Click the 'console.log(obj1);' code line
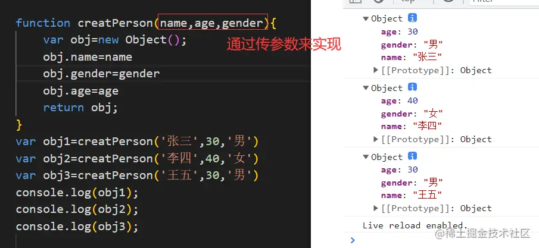This screenshot has height=248, width=539. pyautogui.click(x=77, y=193)
